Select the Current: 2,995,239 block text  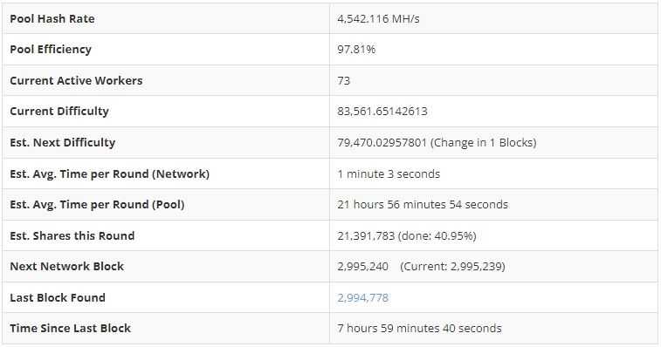[452, 267]
